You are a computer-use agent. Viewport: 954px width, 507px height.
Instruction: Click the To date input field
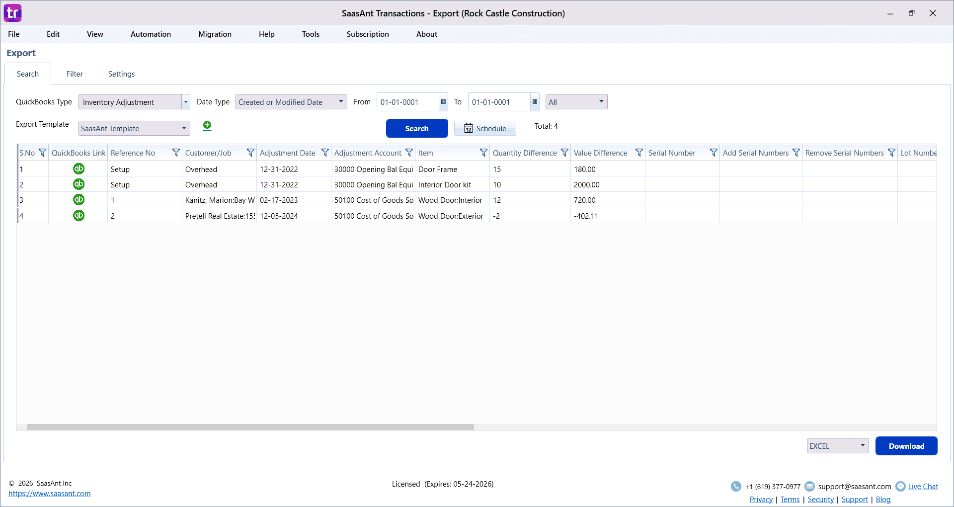(499, 102)
